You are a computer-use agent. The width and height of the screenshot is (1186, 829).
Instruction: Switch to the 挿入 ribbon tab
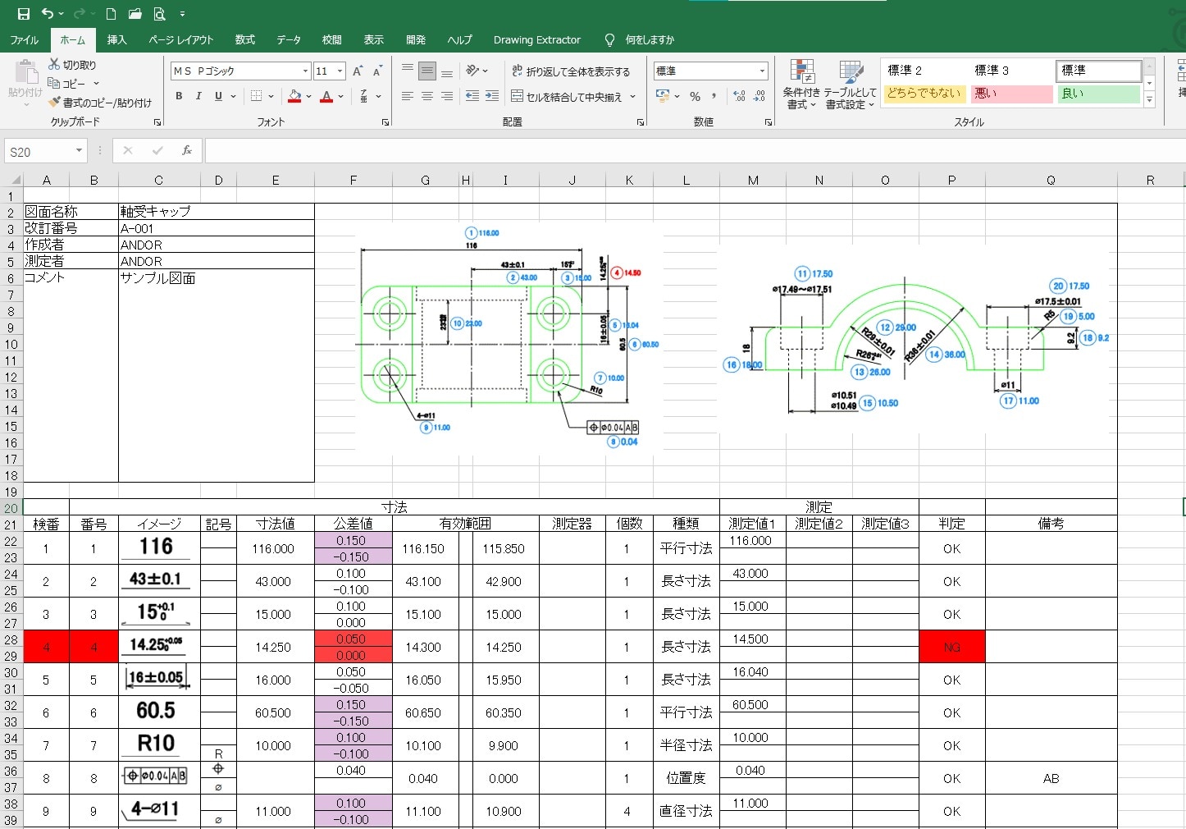click(117, 39)
